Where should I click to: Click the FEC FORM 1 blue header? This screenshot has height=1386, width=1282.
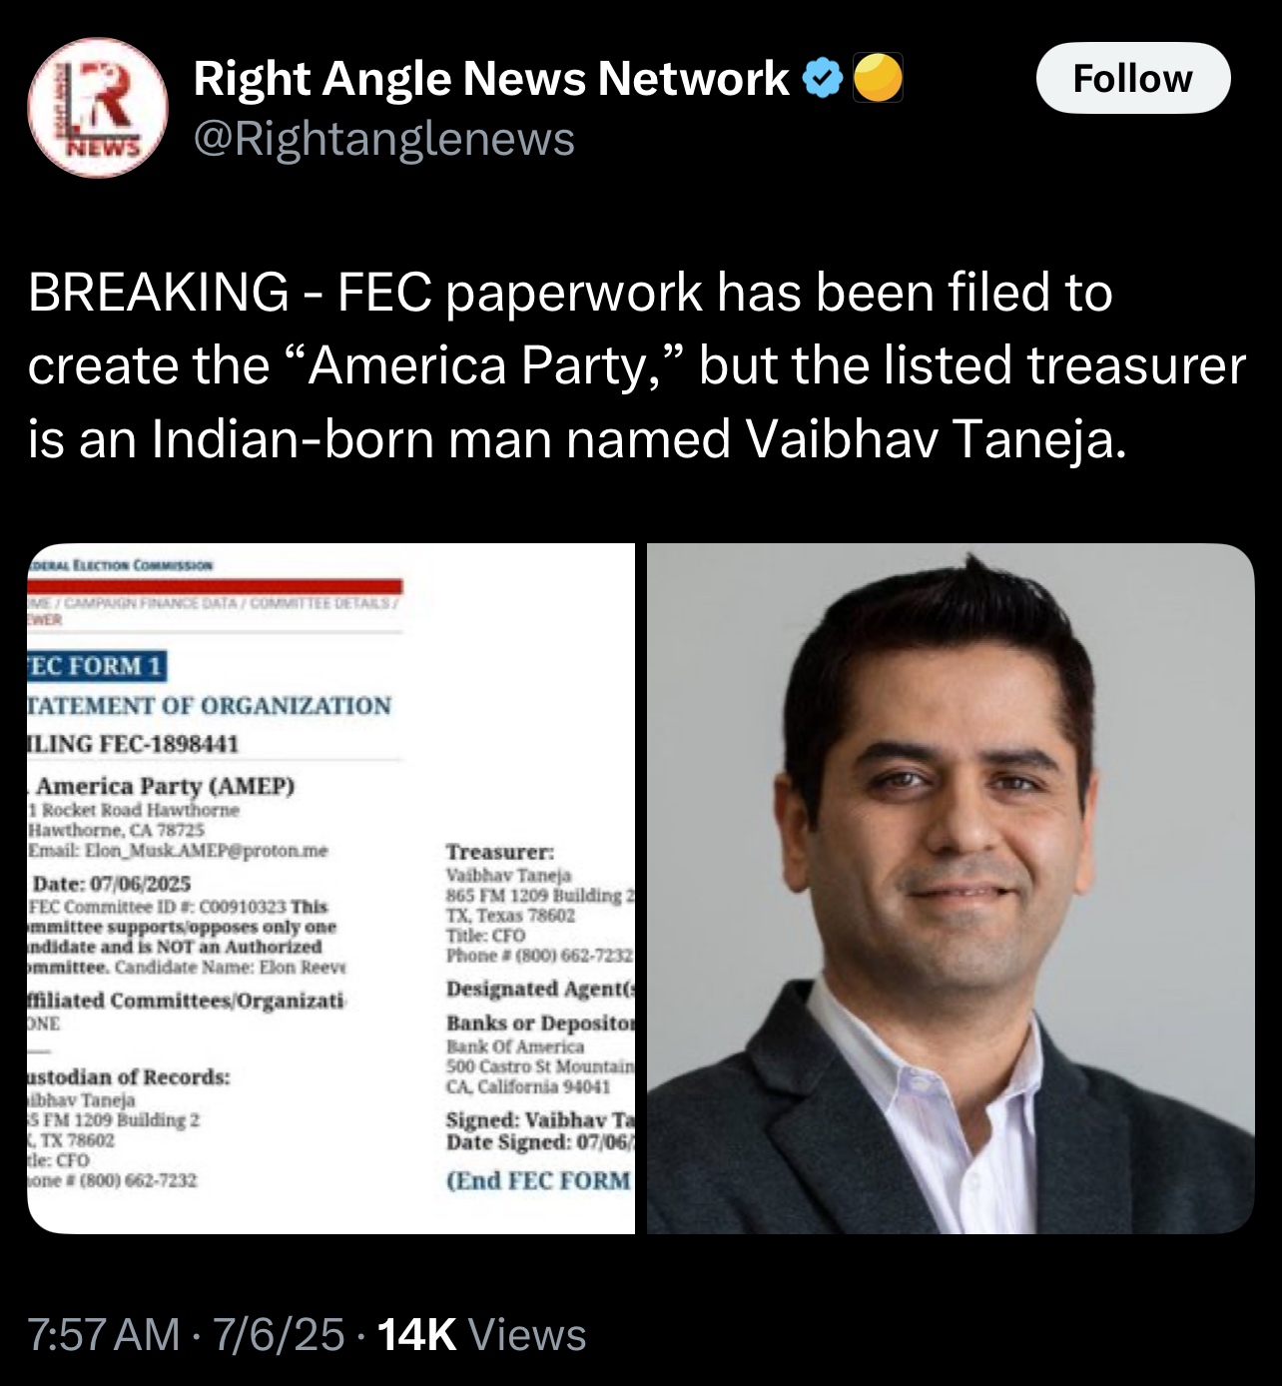(x=97, y=666)
